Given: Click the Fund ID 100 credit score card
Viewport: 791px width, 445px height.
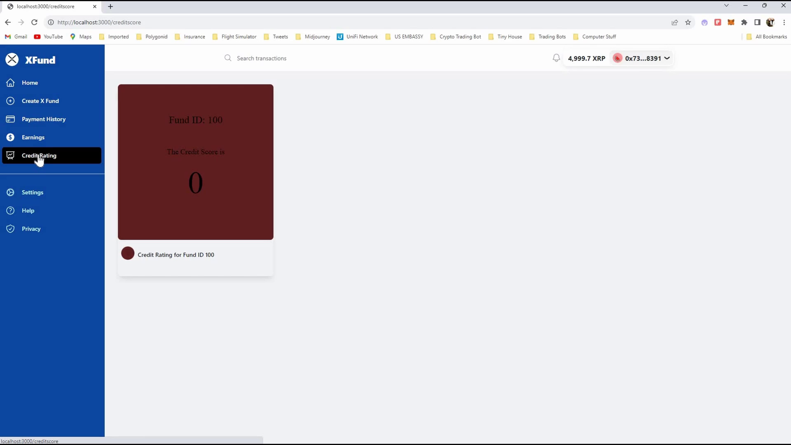Looking at the screenshot, I should pyautogui.click(x=195, y=162).
